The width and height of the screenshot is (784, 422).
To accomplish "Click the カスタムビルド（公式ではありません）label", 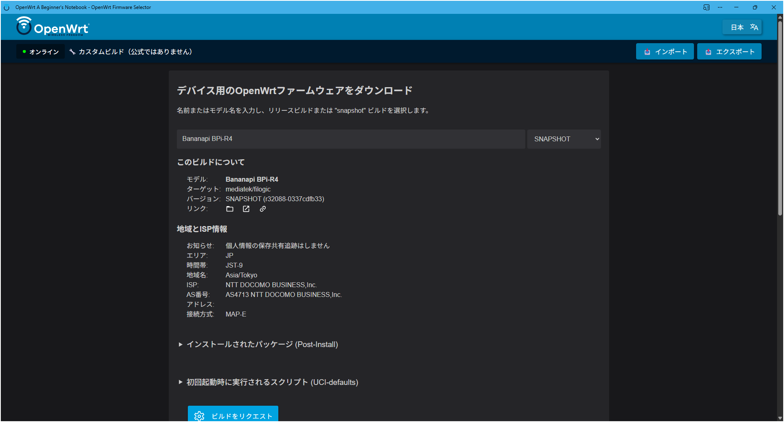I will coord(135,52).
